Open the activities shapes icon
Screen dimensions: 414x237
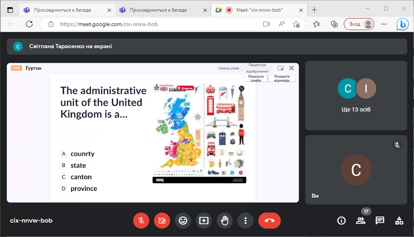(x=399, y=221)
